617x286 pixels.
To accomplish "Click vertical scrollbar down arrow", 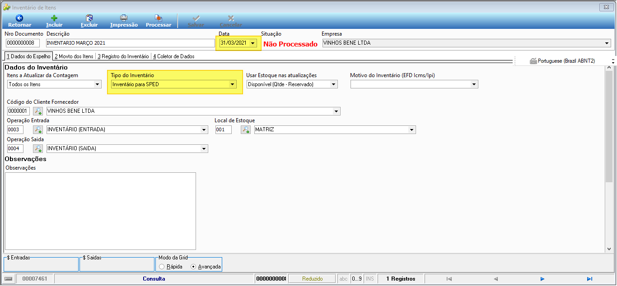I will pyautogui.click(x=609, y=249).
